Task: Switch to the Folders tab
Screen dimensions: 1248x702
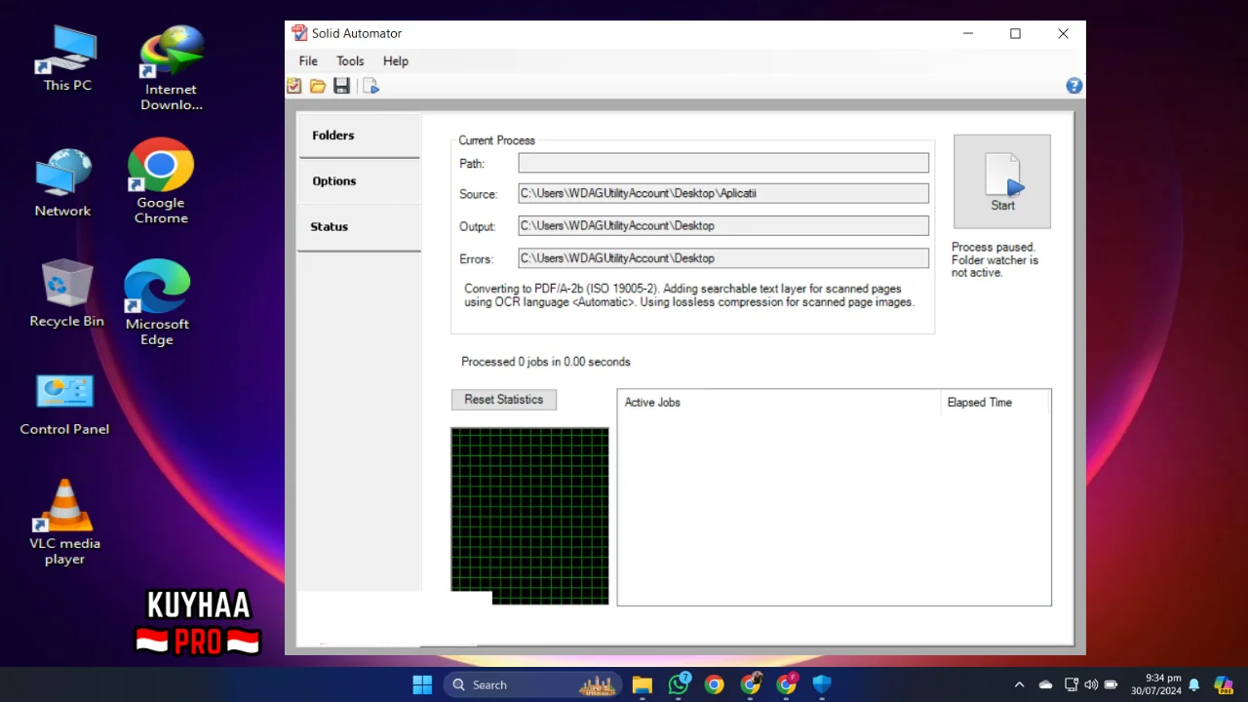Action: click(359, 136)
